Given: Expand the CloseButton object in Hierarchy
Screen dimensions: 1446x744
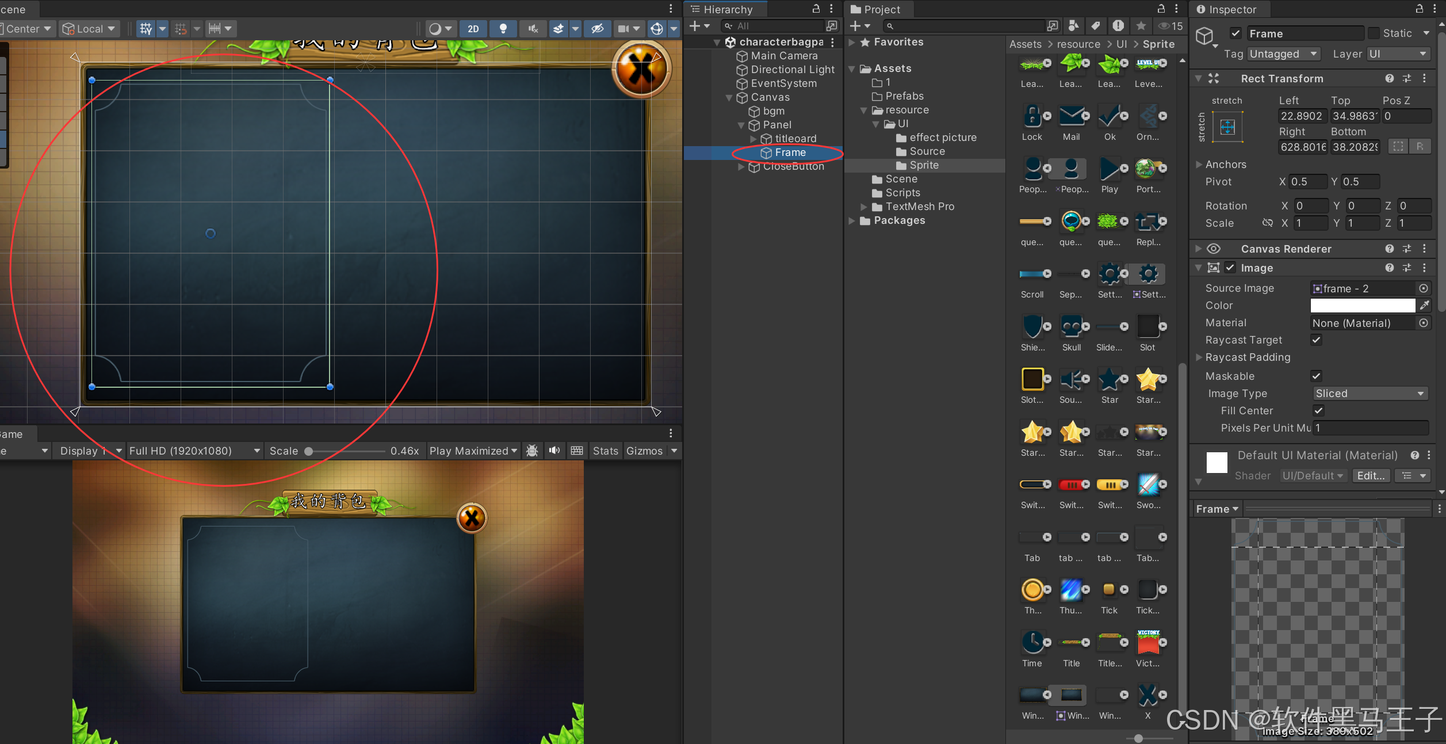Looking at the screenshot, I should click(741, 167).
